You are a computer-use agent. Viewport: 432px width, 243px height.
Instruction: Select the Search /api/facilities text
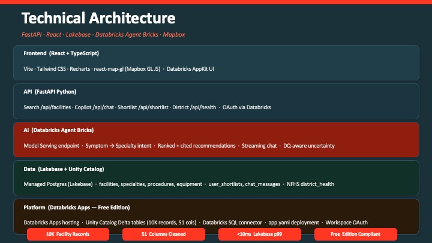pos(47,107)
